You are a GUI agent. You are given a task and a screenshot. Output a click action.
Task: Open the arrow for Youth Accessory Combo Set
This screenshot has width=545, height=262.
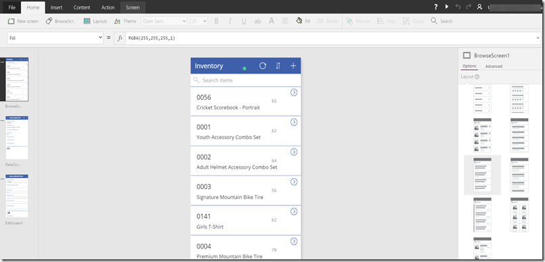(x=294, y=122)
